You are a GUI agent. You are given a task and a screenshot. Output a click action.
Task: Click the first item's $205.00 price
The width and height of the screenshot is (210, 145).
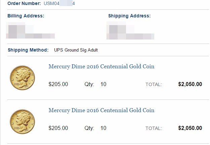click(x=58, y=84)
